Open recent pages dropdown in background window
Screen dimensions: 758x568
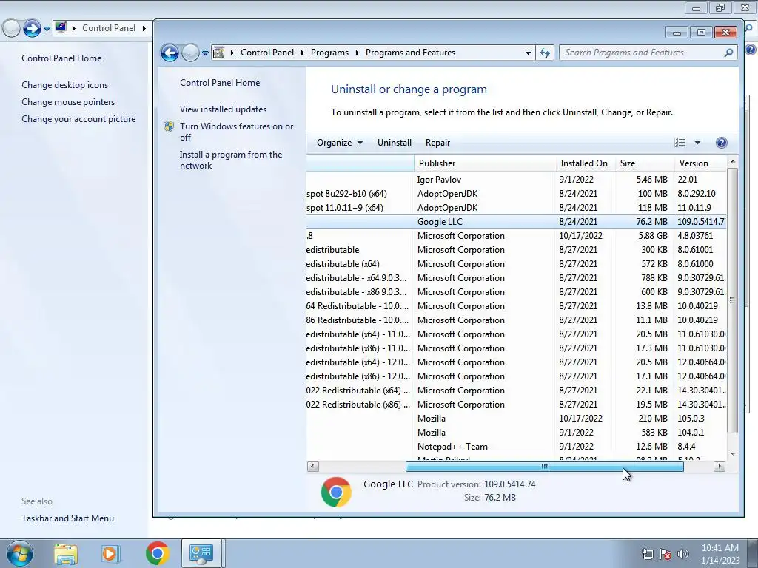click(47, 29)
